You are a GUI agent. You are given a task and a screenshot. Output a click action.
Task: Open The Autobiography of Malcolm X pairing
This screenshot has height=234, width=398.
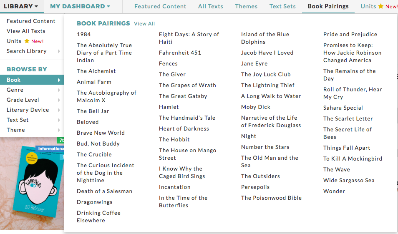(x=107, y=96)
